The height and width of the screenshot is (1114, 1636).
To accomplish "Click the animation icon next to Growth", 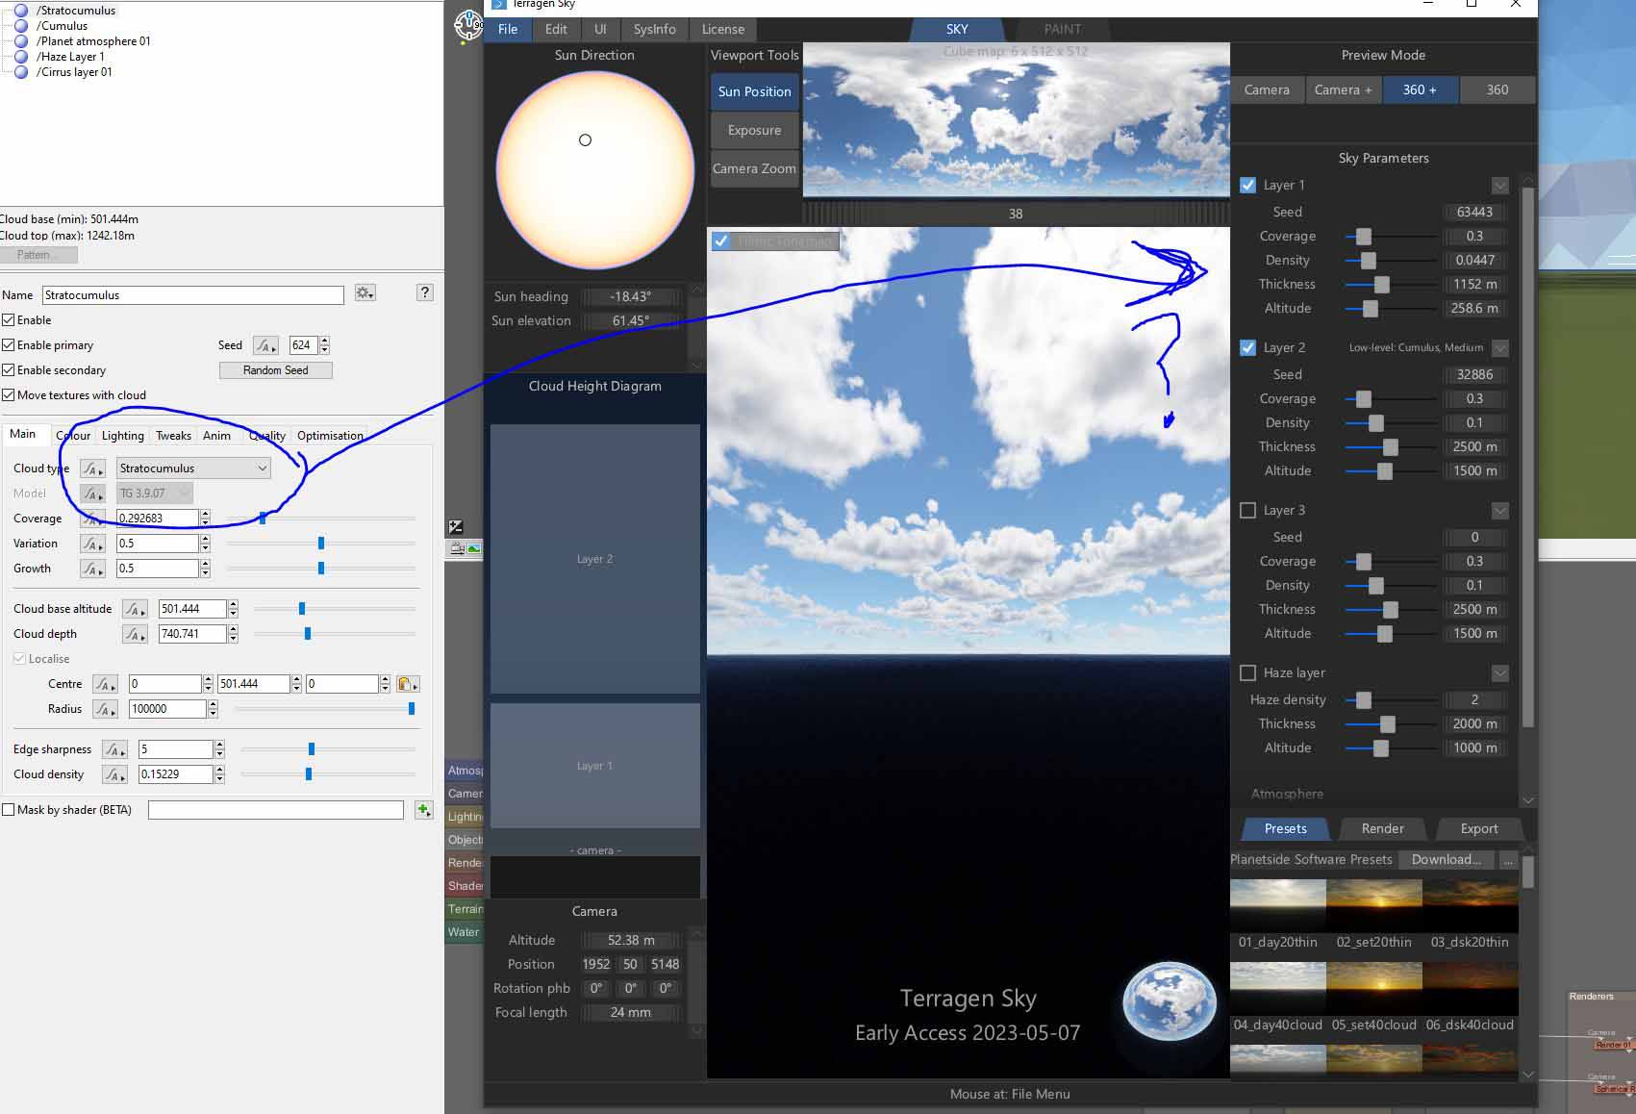I will pos(92,569).
